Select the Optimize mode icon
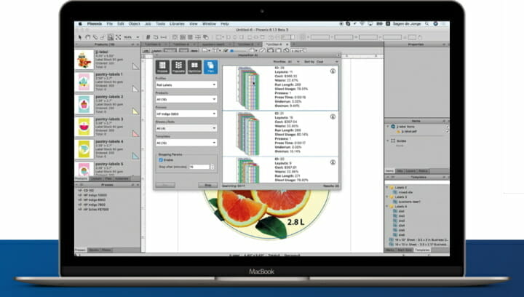 coord(194,67)
